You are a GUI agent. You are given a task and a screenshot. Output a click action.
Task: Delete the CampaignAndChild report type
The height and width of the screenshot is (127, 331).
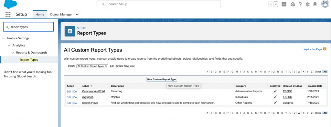[x=75, y=91]
